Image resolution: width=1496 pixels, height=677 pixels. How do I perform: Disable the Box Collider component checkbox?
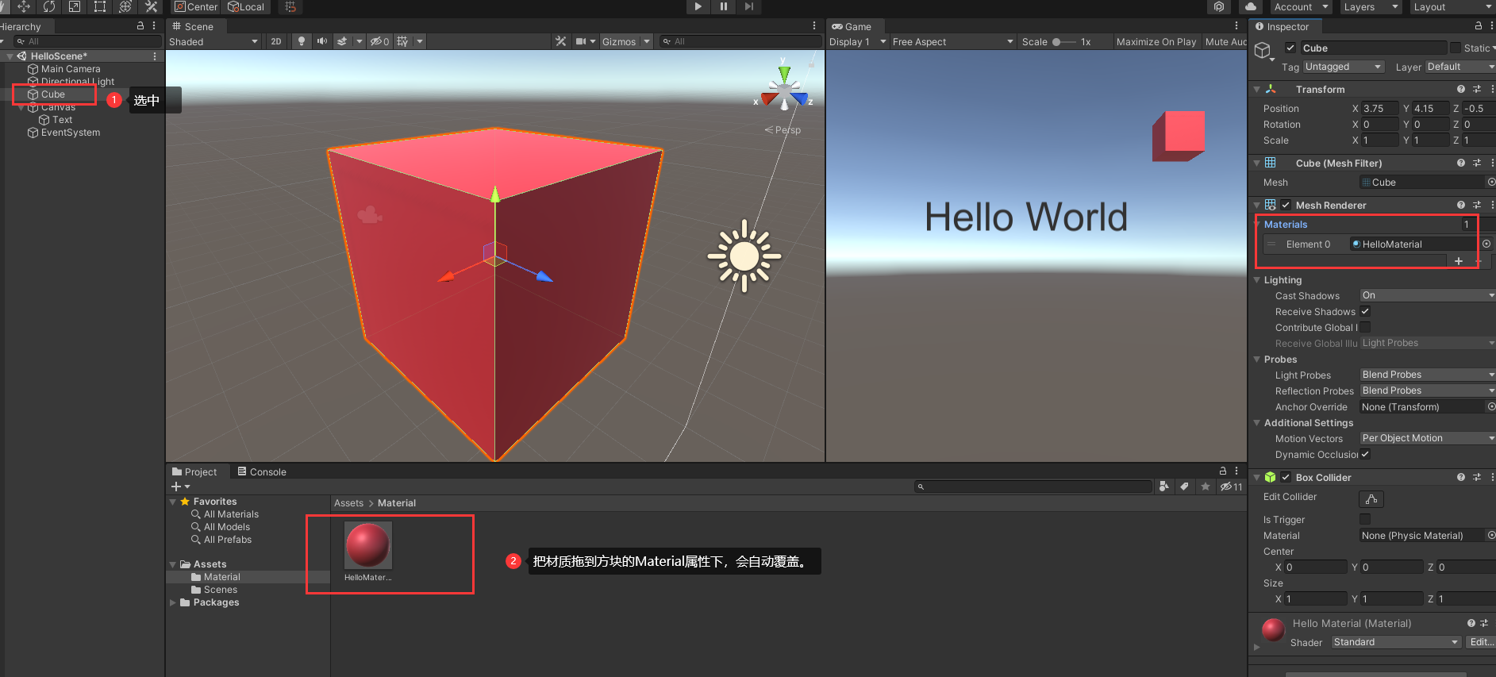pos(1286,477)
